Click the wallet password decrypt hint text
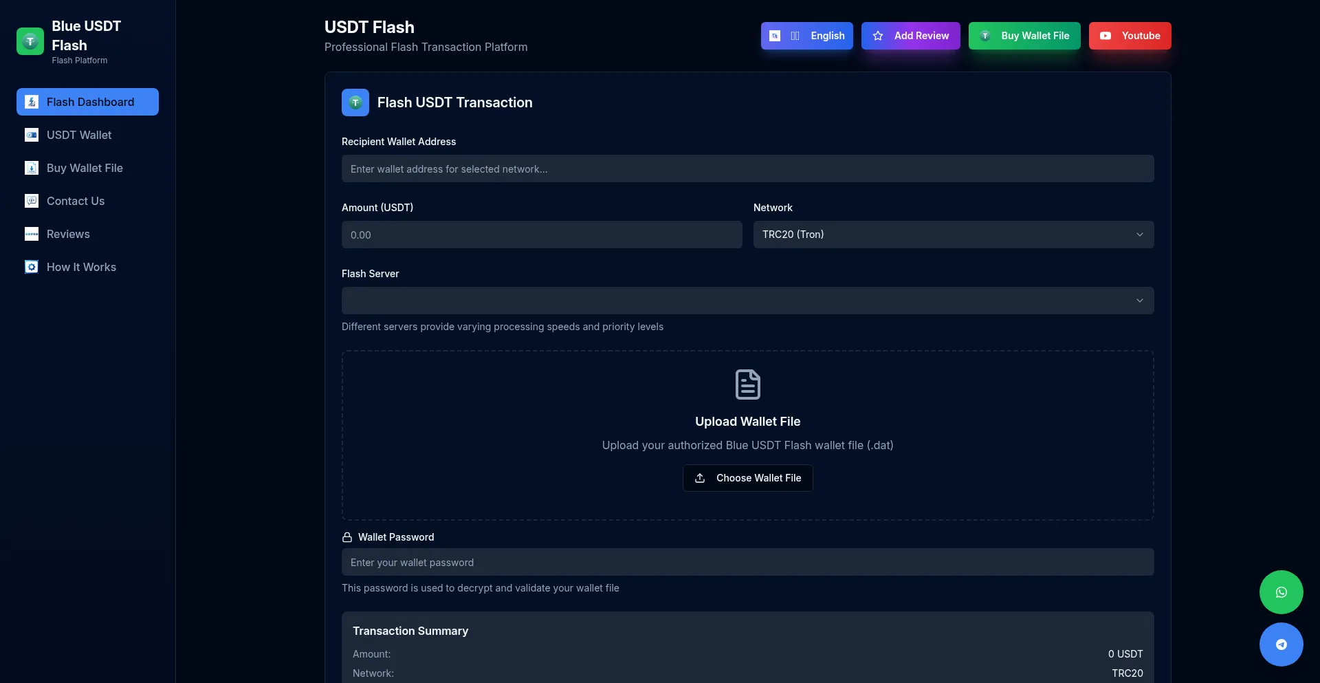 click(481, 588)
